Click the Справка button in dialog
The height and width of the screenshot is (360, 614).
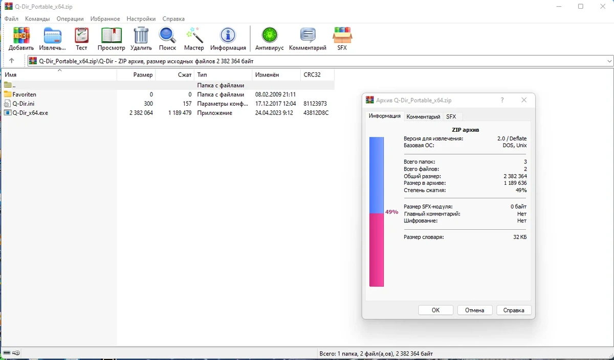(x=514, y=310)
